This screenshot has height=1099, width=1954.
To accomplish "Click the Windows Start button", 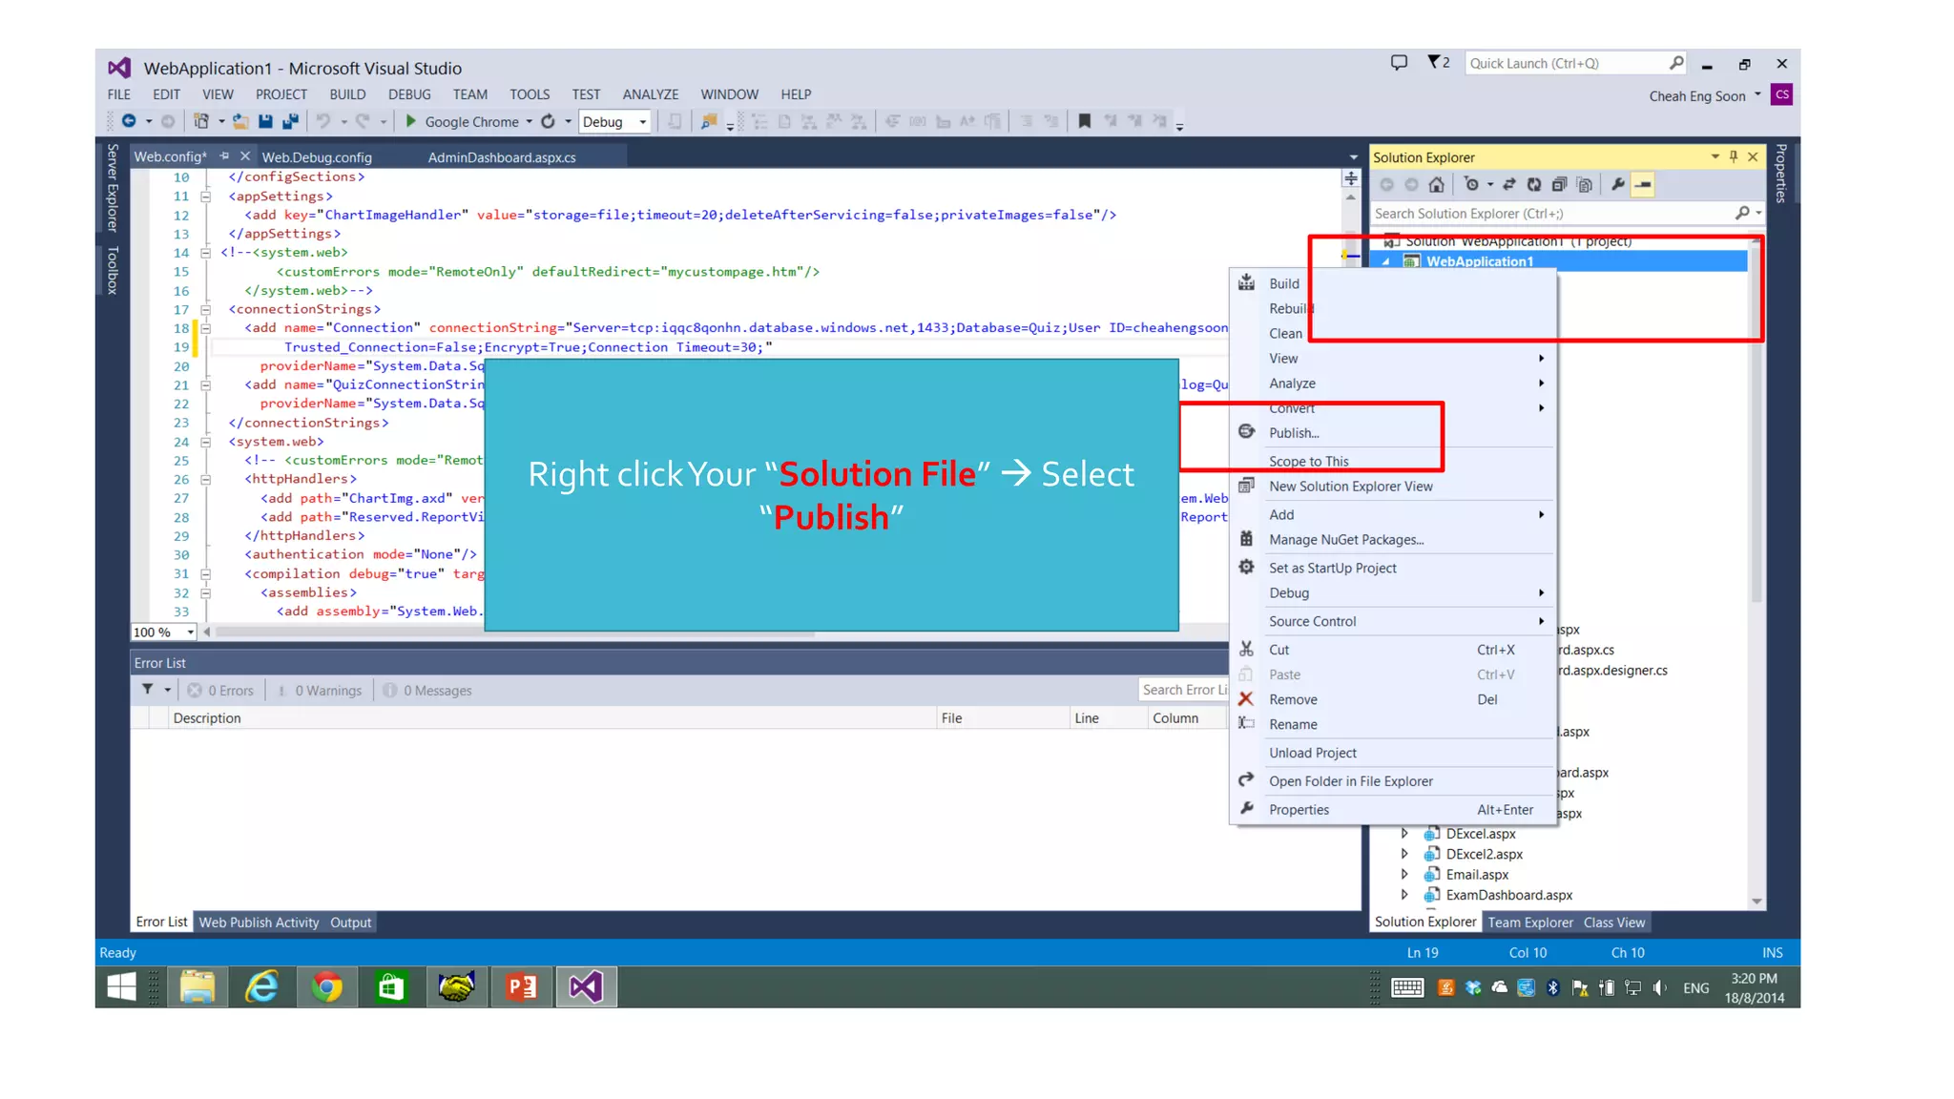I will [x=121, y=986].
